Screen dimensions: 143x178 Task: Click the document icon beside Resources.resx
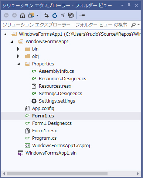[x=34, y=86]
